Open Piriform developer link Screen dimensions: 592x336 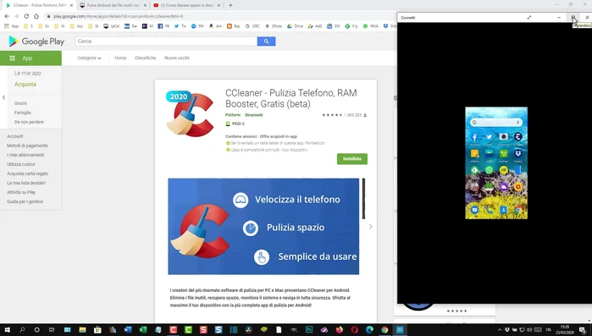[x=233, y=115]
